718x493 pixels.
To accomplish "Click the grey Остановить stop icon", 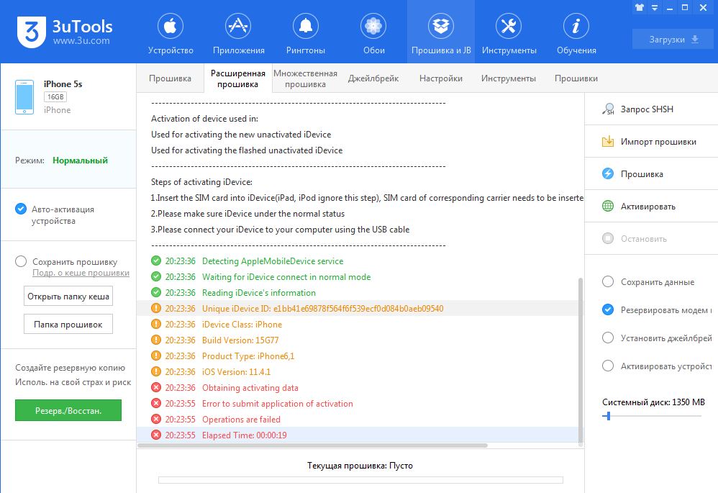I will point(608,238).
